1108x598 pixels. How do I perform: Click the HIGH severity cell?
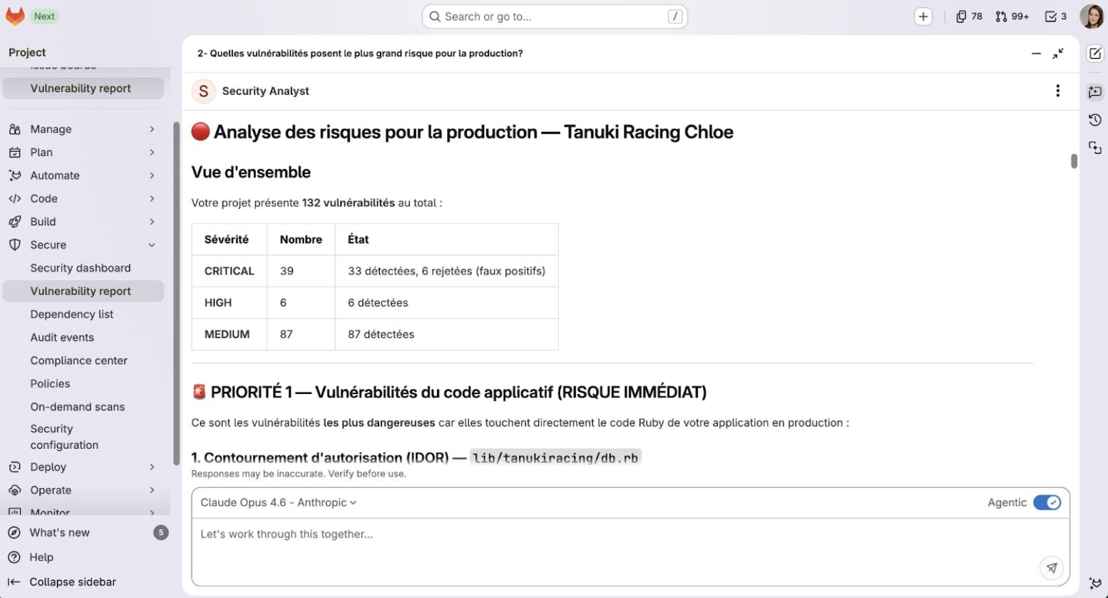coord(229,302)
